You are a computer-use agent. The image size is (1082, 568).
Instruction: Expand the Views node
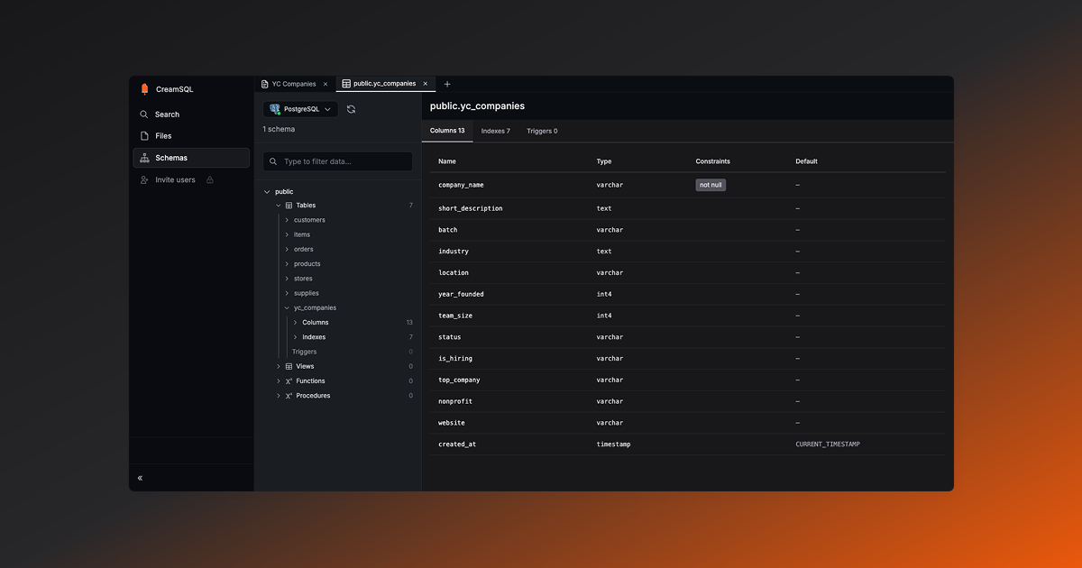pos(278,366)
